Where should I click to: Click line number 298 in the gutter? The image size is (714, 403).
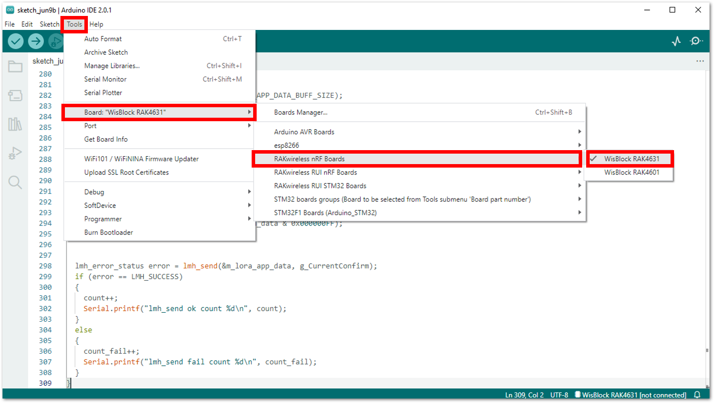pyautogui.click(x=45, y=266)
